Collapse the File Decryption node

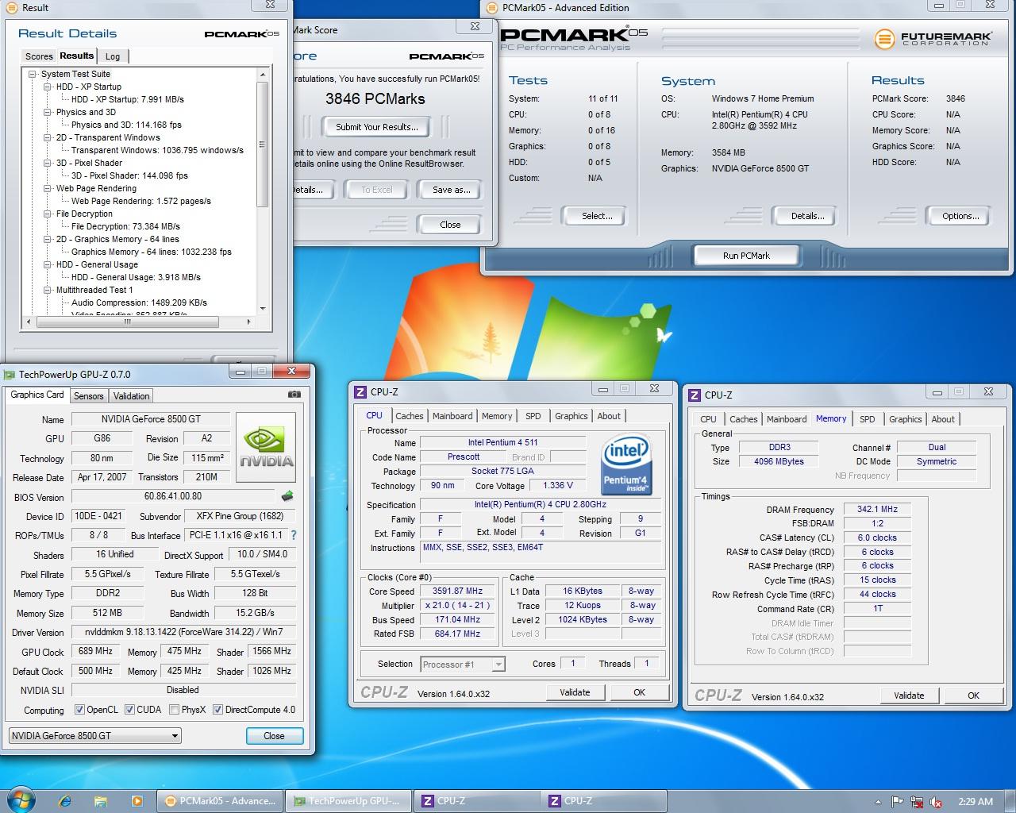[48, 214]
